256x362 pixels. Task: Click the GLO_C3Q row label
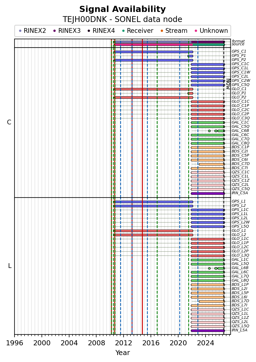point(241,118)
